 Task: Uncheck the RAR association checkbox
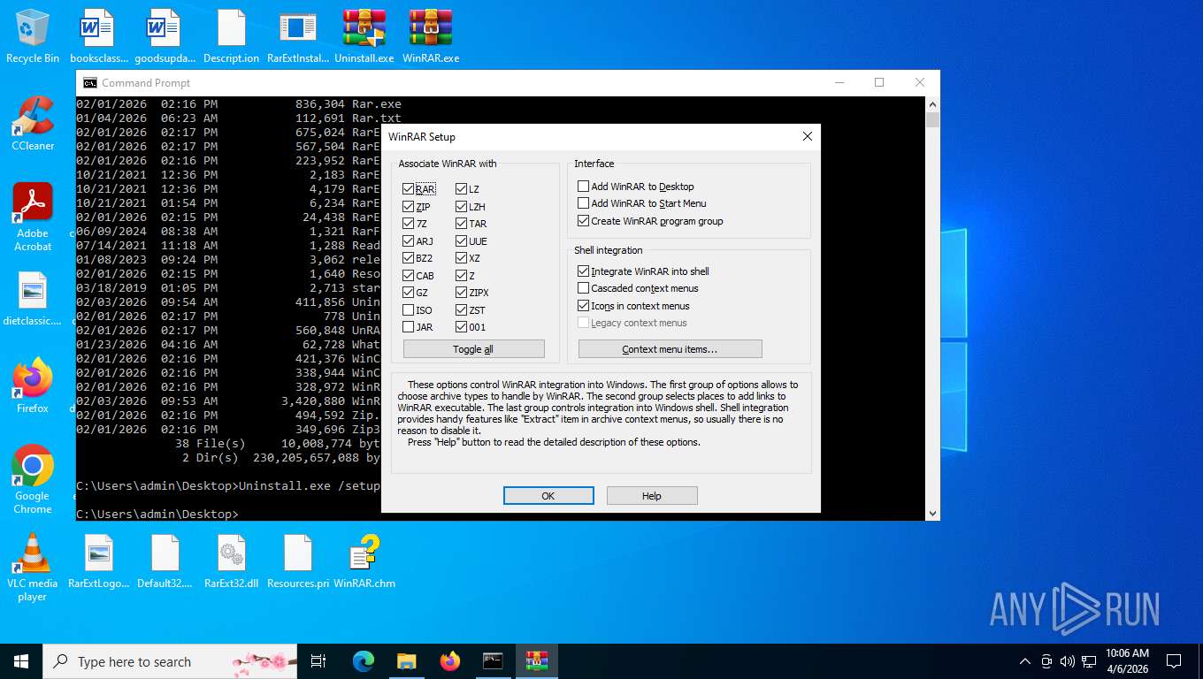click(408, 189)
